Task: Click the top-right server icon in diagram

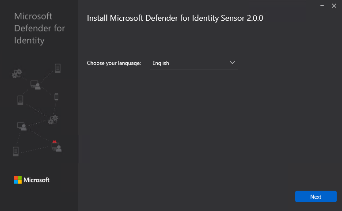Action: [x=57, y=68]
